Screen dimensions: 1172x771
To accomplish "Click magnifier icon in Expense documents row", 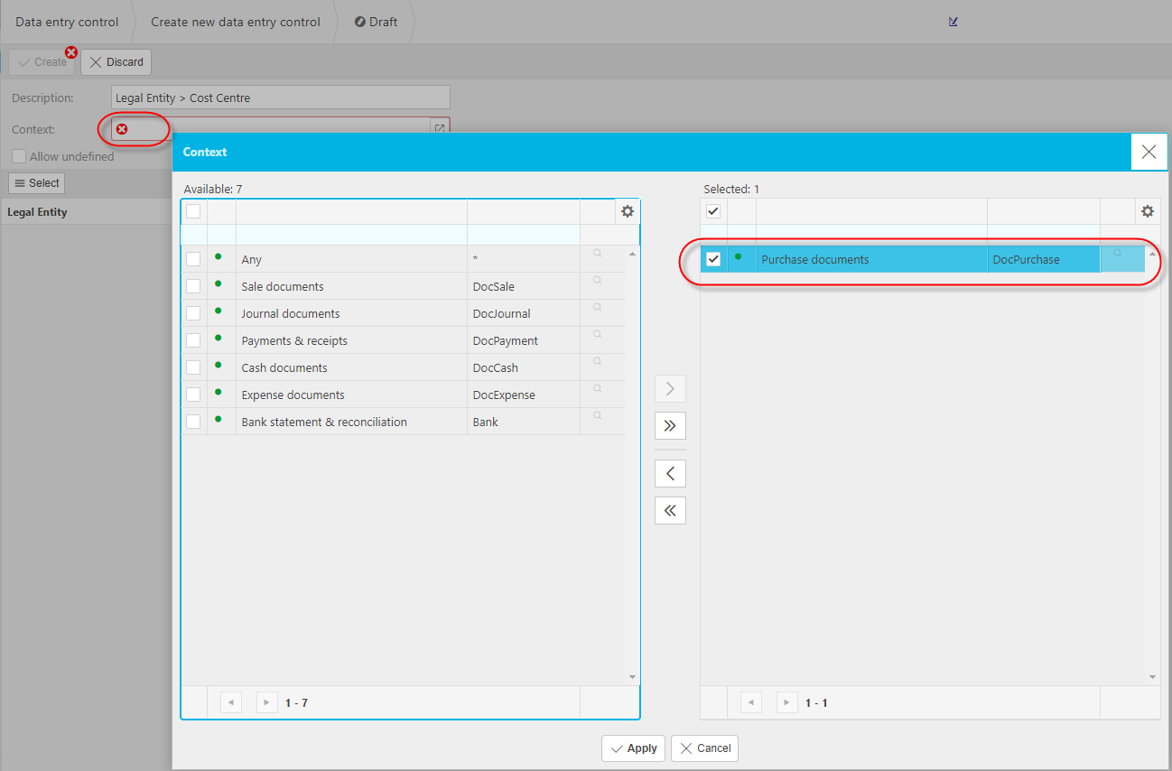I will pyautogui.click(x=597, y=389).
